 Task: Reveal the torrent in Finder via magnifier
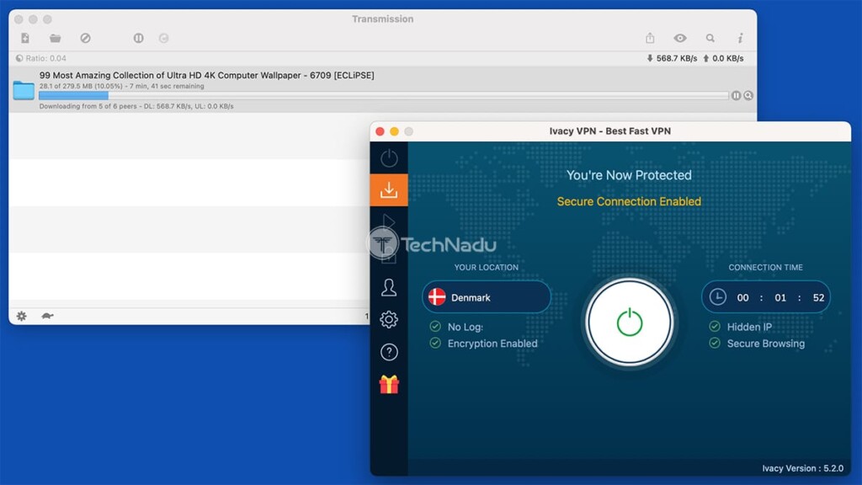coord(748,96)
